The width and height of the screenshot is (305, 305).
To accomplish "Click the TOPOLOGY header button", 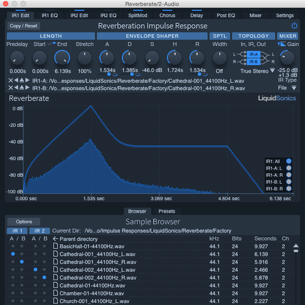I will click(x=253, y=36).
